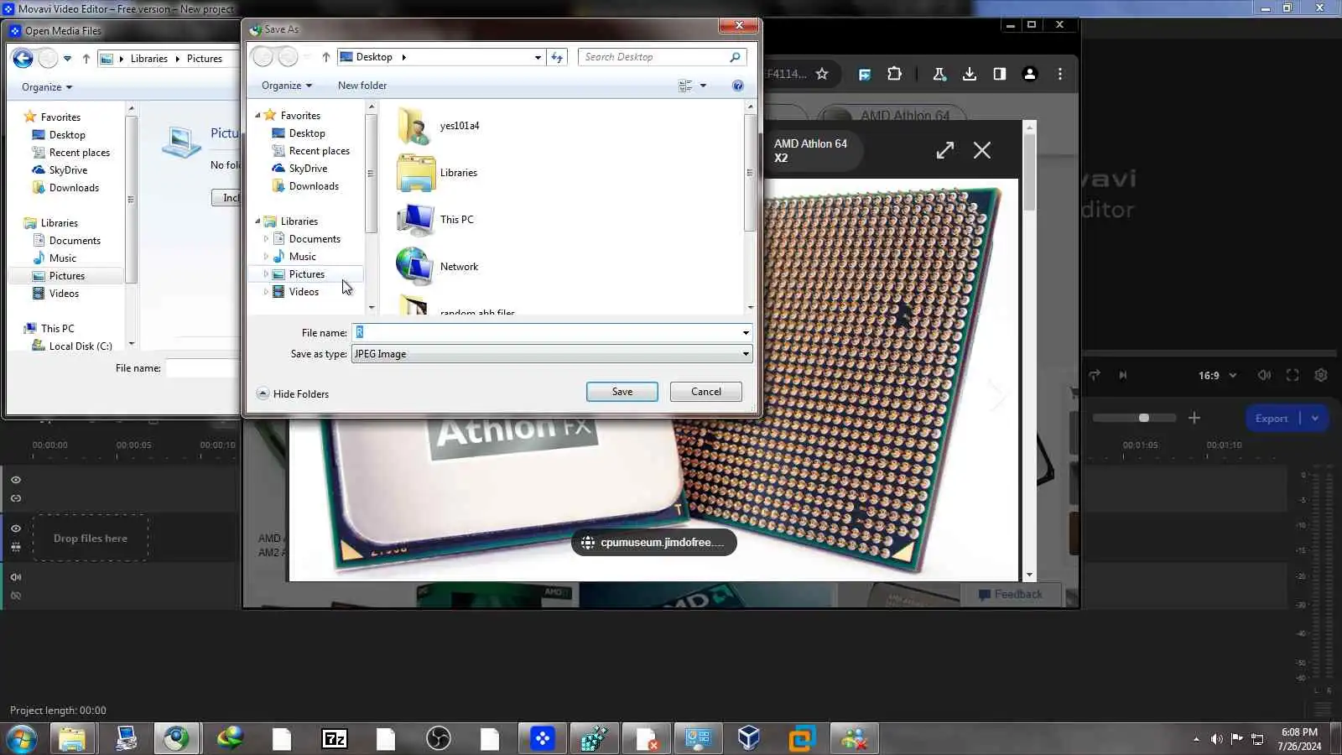Image resolution: width=1342 pixels, height=755 pixels.
Task: Expand the Documents library in Save As tree
Action: [x=266, y=239]
